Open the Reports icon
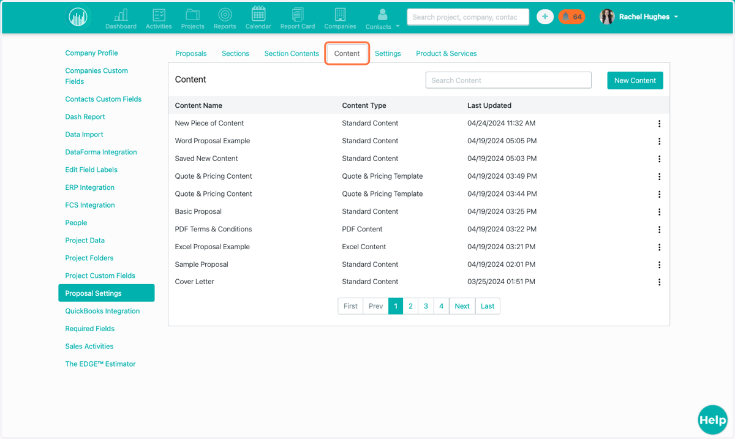The height and width of the screenshot is (439, 735). pyautogui.click(x=225, y=18)
